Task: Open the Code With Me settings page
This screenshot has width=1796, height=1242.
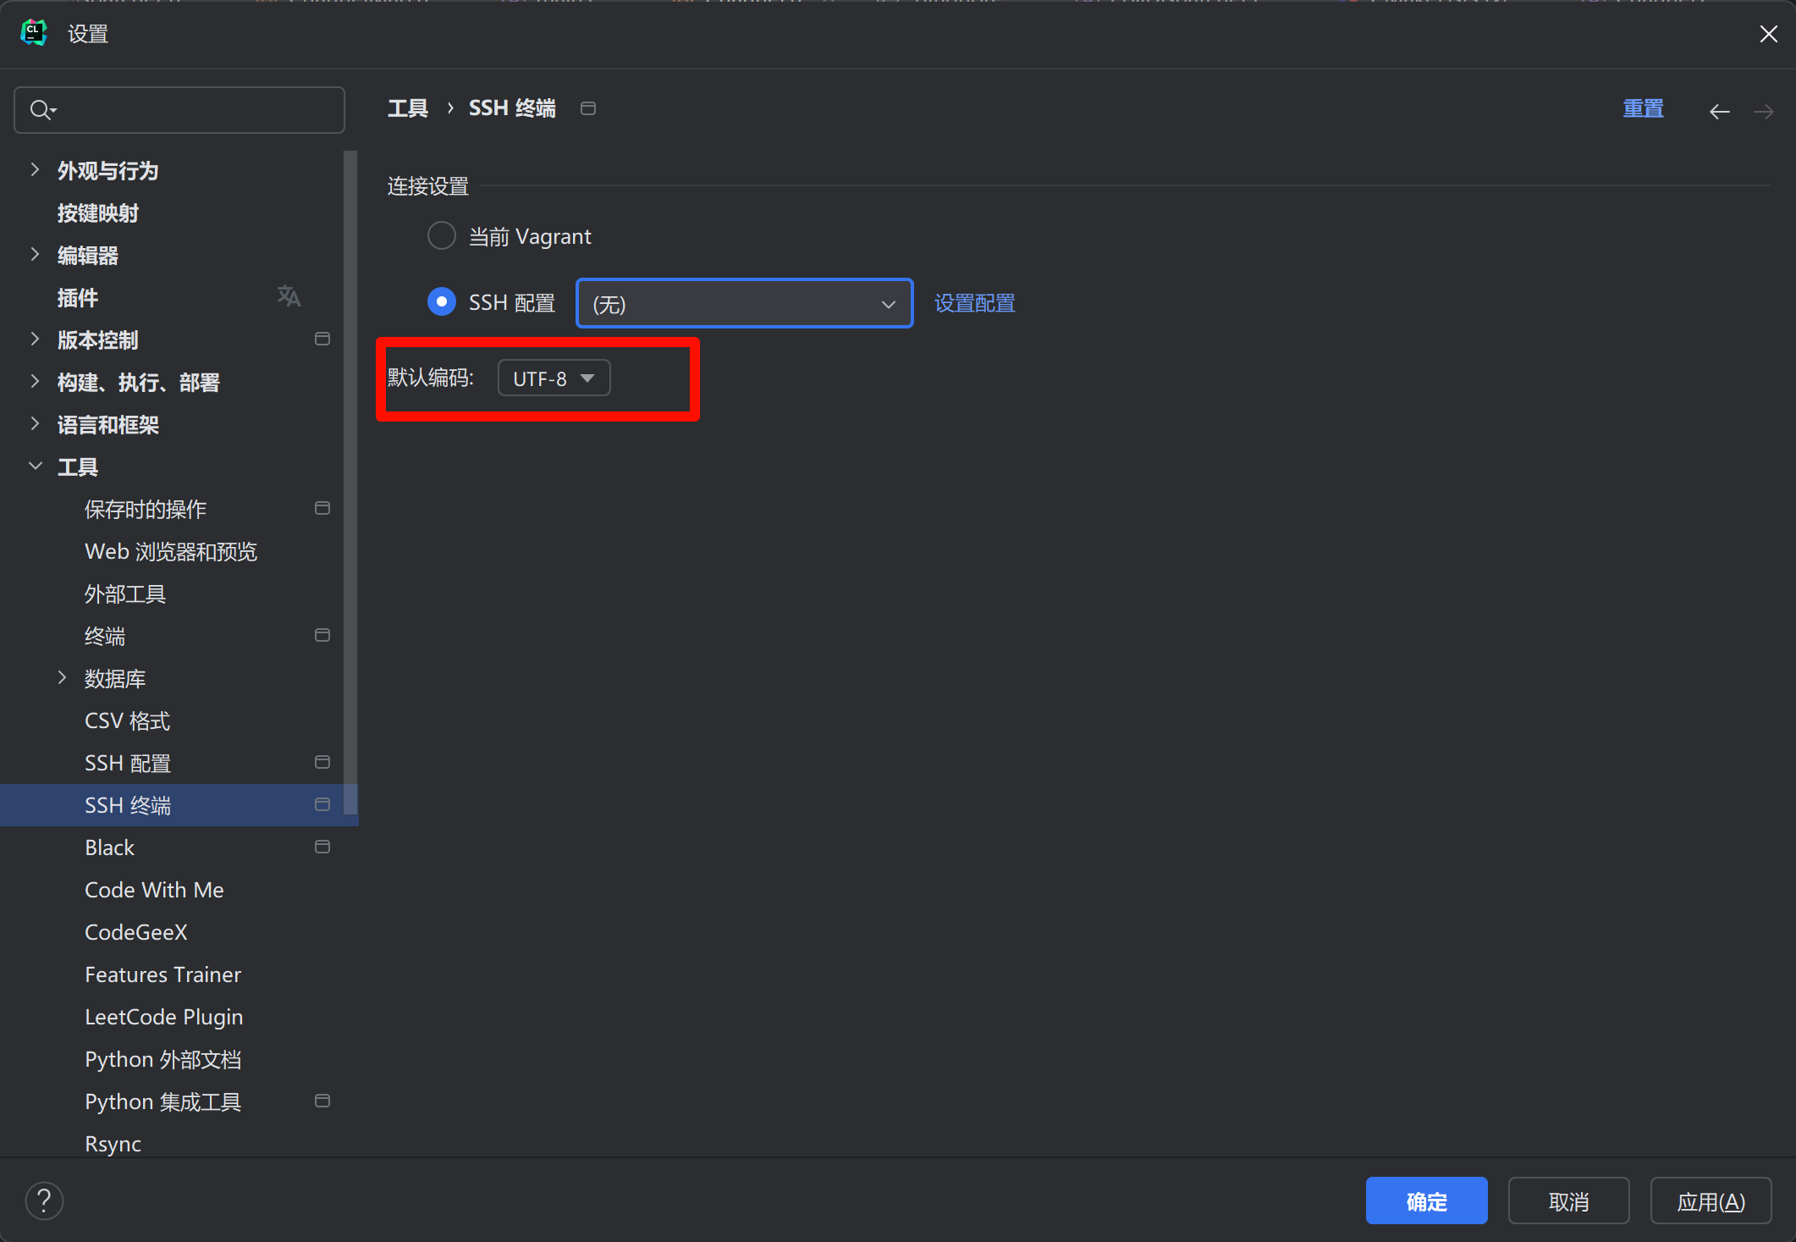Action: coord(154,890)
